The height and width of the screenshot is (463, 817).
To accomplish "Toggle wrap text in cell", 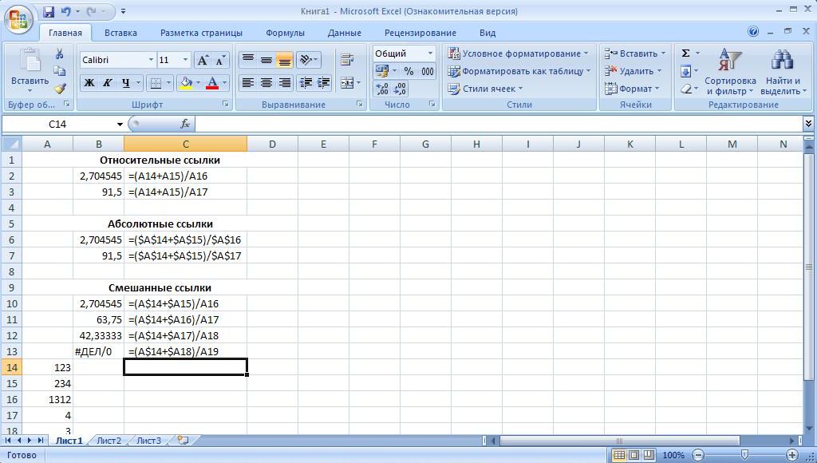I will click(347, 59).
